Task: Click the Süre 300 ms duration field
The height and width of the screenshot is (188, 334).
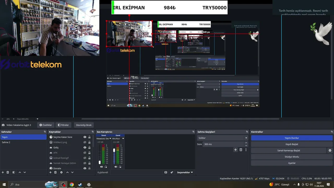Action: (x=224, y=144)
